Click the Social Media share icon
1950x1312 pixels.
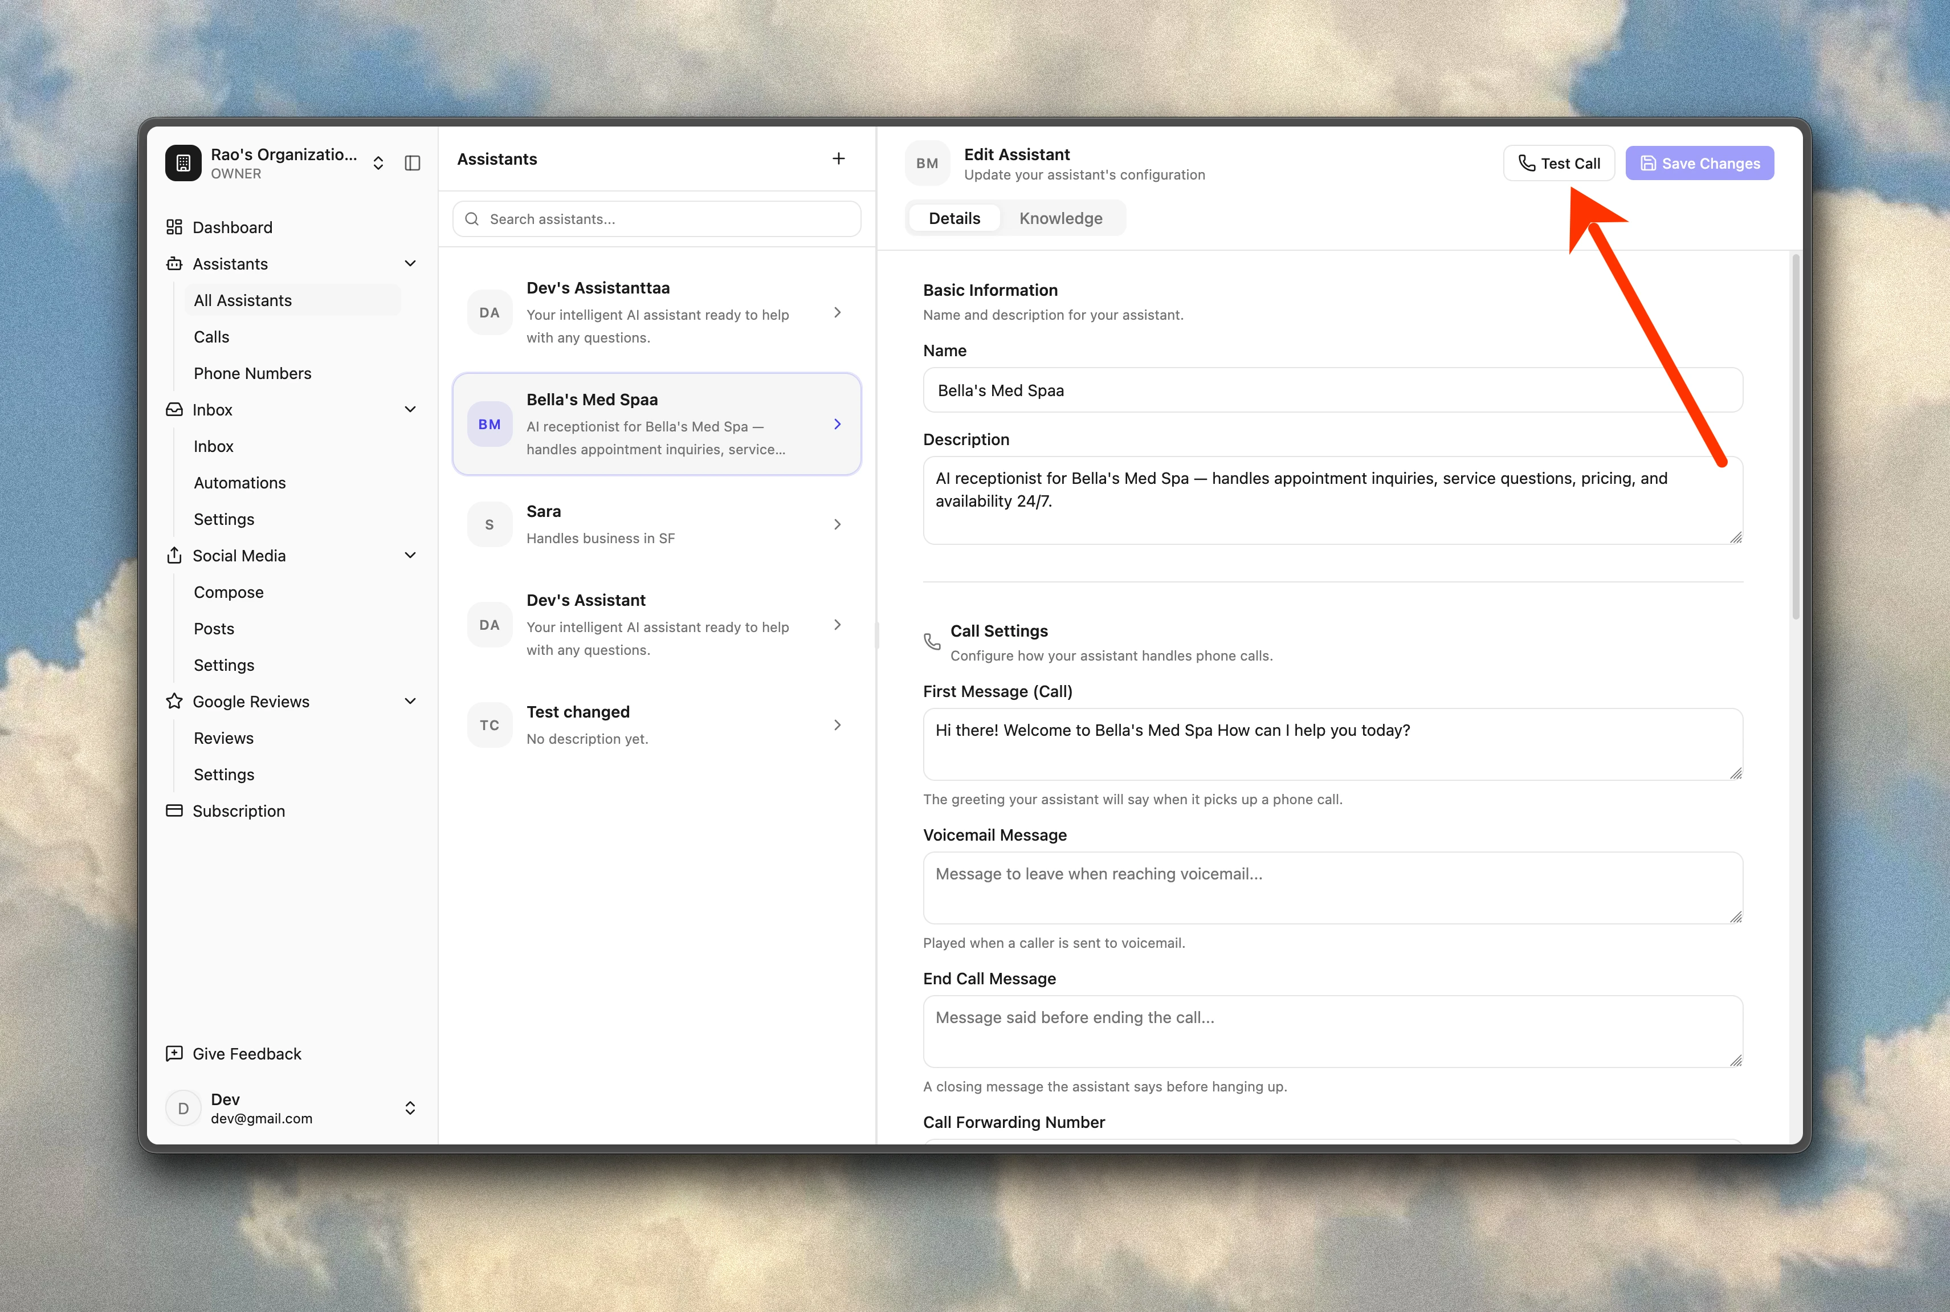point(174,555)
